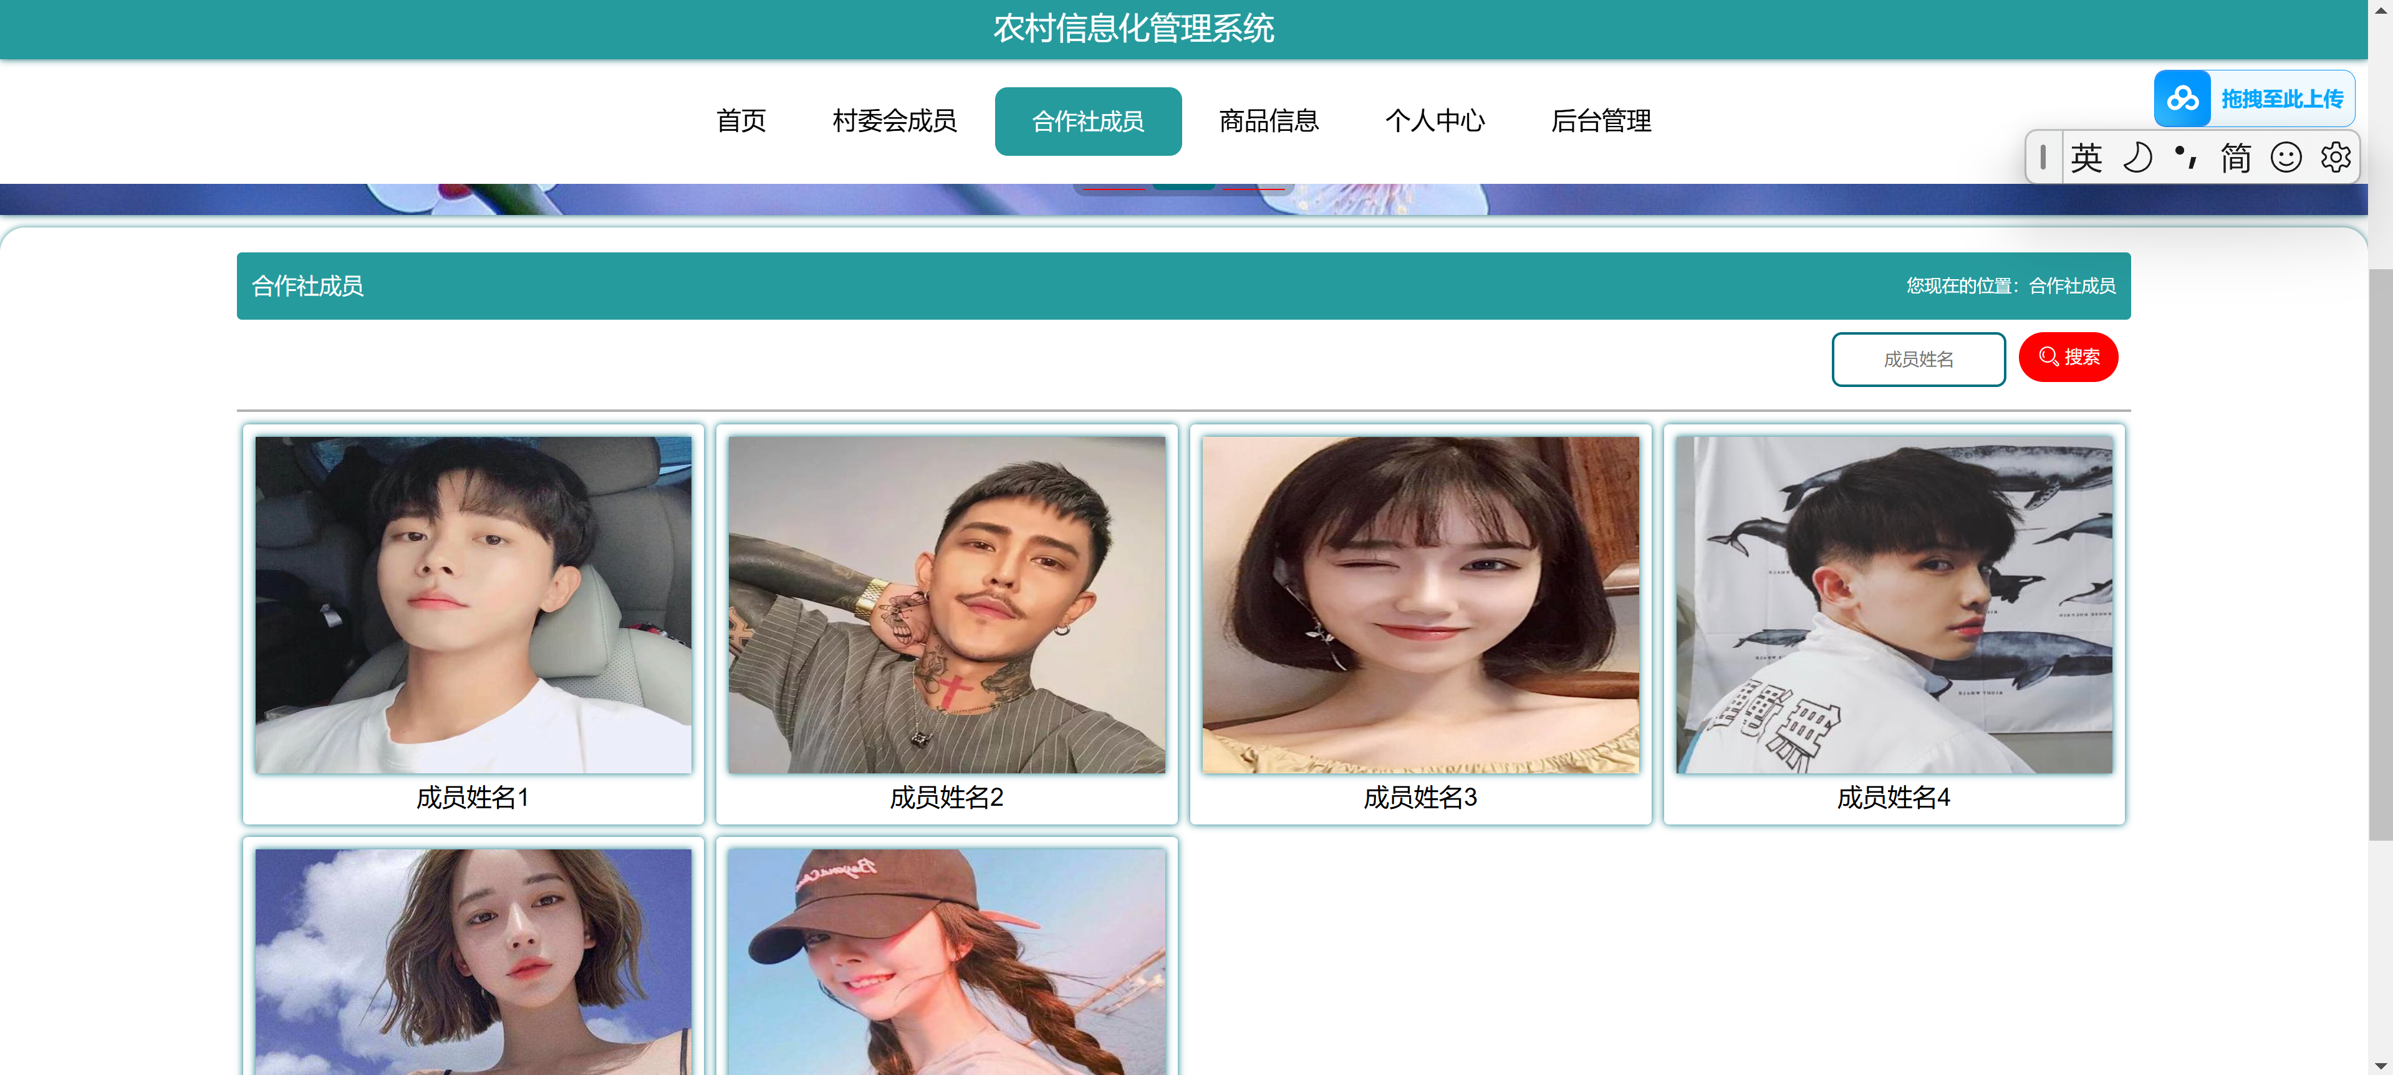This screenshot has height=1075, width=2393.
Task: Open the 后台管理 link
Action: point(1601,121)
